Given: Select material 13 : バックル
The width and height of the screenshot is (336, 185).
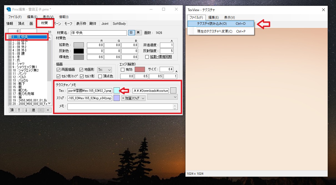Looking at the screenshot, I should [28, 80].
